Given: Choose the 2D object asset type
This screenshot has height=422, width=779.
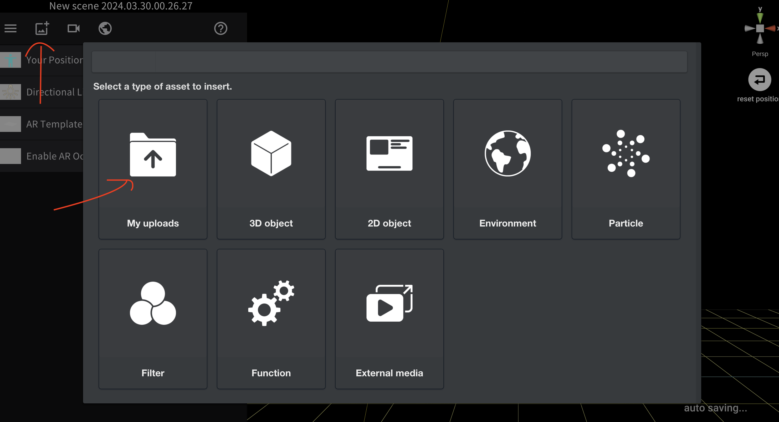Looking at the screenshot, I should 389,169.
